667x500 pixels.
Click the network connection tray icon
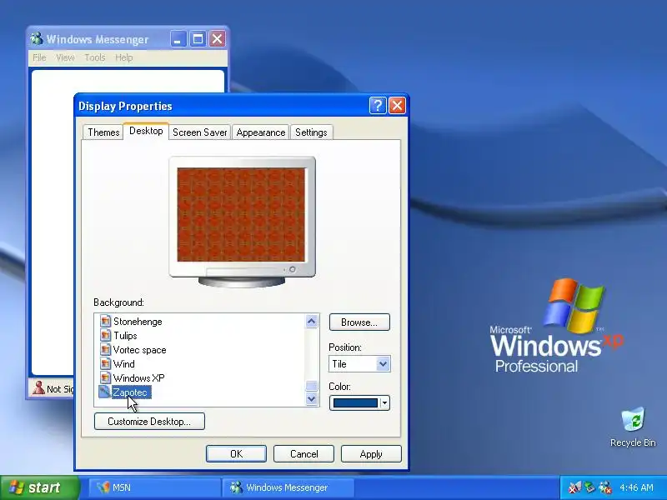pyautogui.click(x=589, y=487)
